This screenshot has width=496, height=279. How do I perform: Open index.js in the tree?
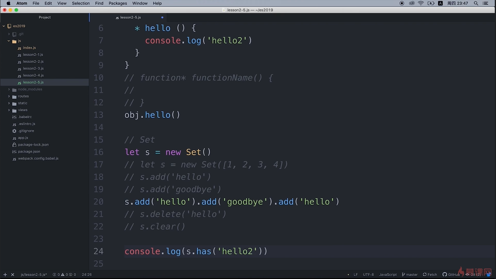(29, 48)
